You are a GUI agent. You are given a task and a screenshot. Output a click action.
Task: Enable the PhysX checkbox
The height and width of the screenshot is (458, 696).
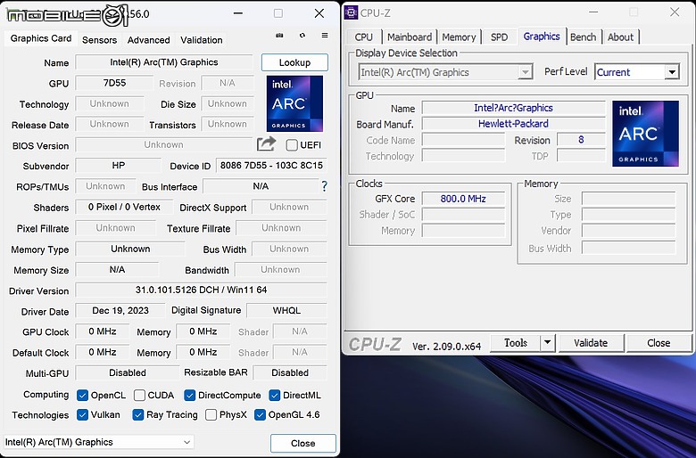(211, 414)
